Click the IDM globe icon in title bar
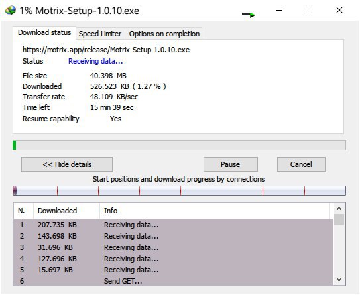The width and height of the screenshot is (360, 295). [x=11, y=11]
